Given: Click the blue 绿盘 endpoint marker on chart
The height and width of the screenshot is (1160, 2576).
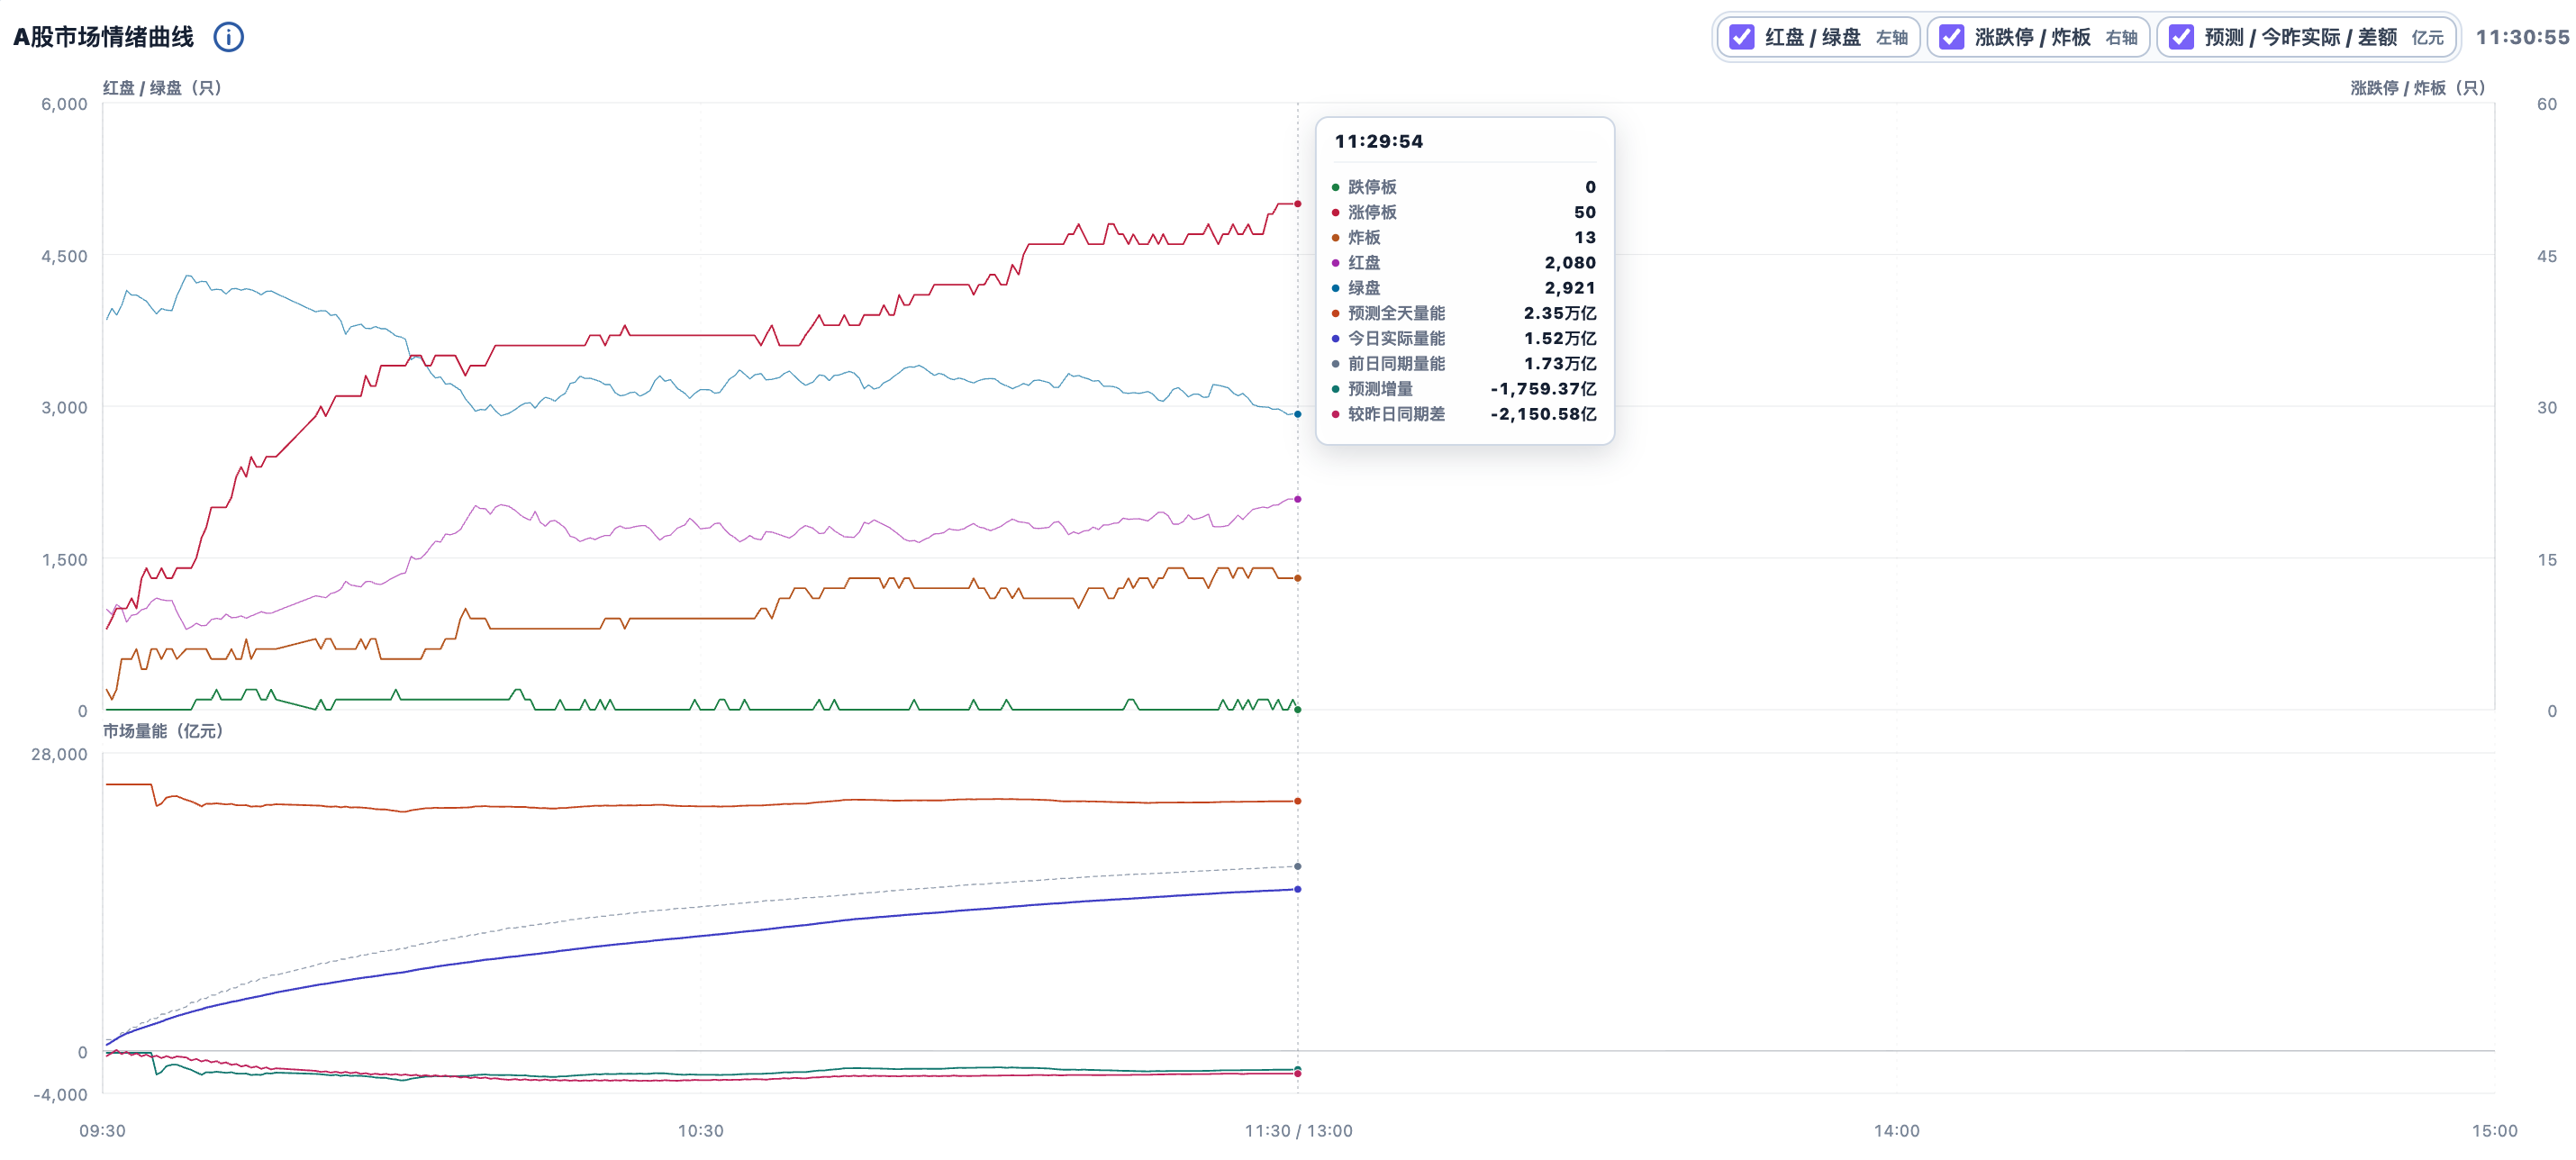Looking at the screenshot, I should tap(1298, 414).
